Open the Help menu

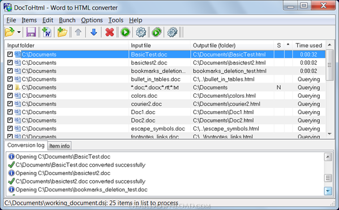(x=136, y=20)
